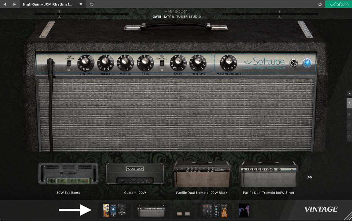Select the amp head in signal chain

pyautogui.click(x=151, y=211)
